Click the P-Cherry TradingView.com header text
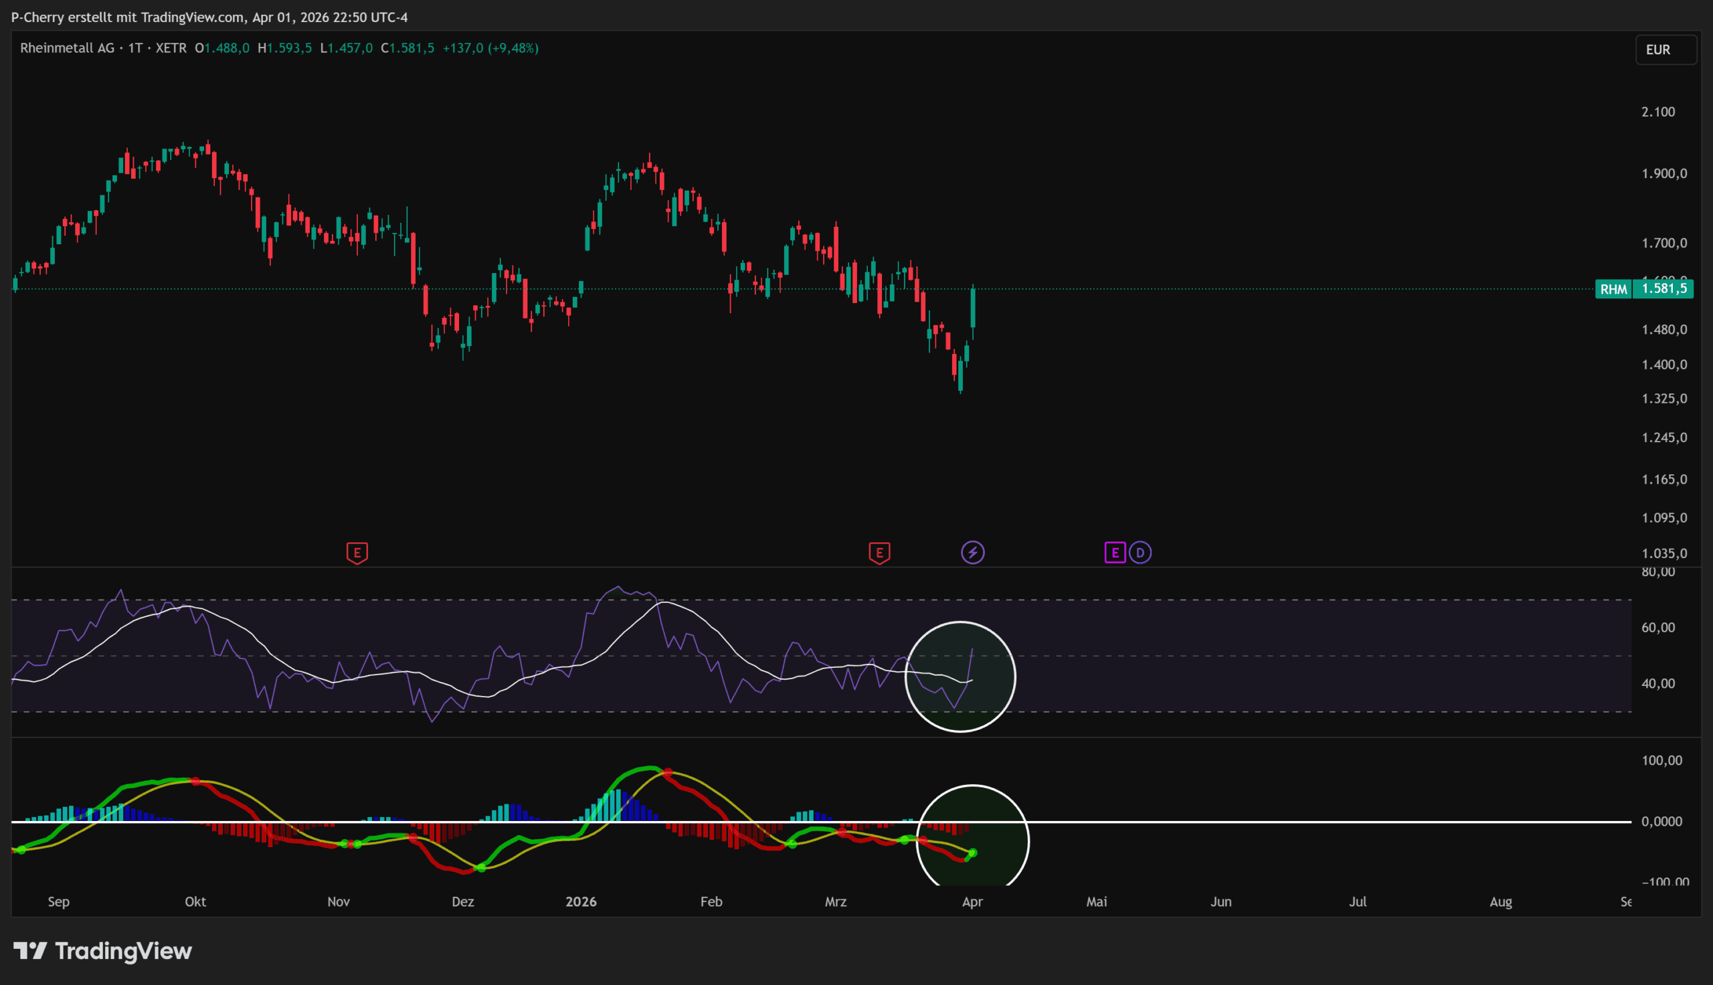This screenshot has width=1713, height=985. coord(209,17)
